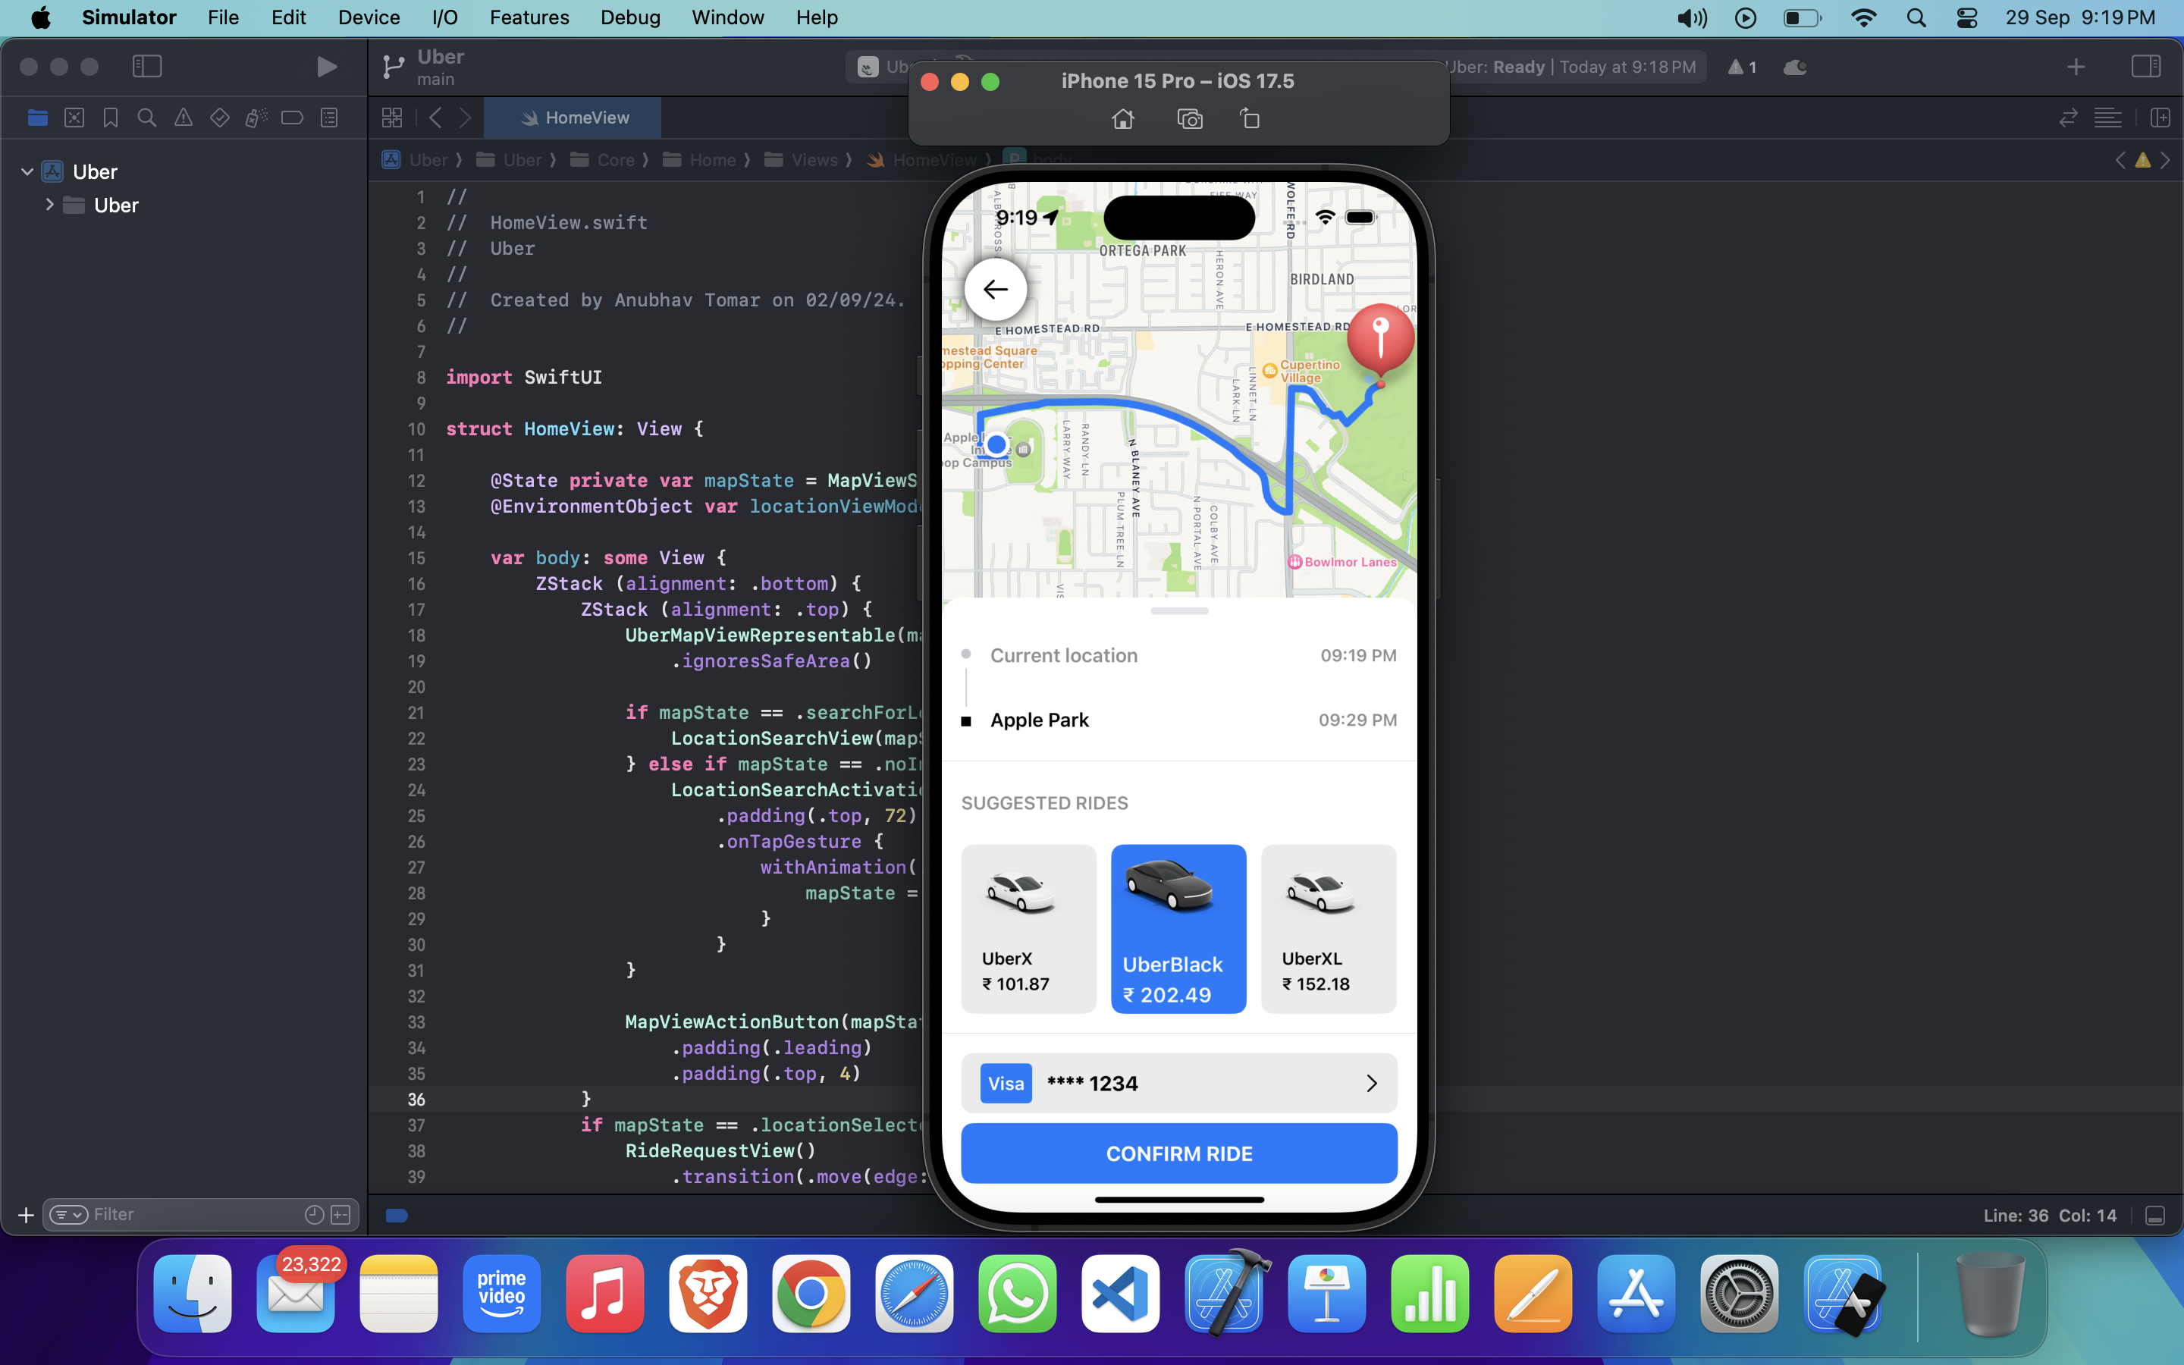Open the Find navigator magnifier icon

pos(146,118)
